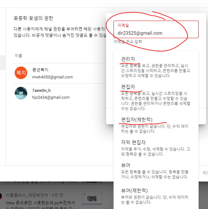Select the 편집자 role option
Screen dimensions: 208x209
pos(156,97)
